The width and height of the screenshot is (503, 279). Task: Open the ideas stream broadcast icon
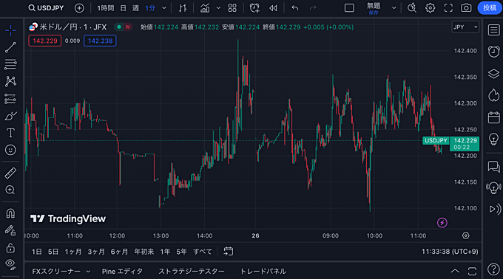(x=493, y=187)
